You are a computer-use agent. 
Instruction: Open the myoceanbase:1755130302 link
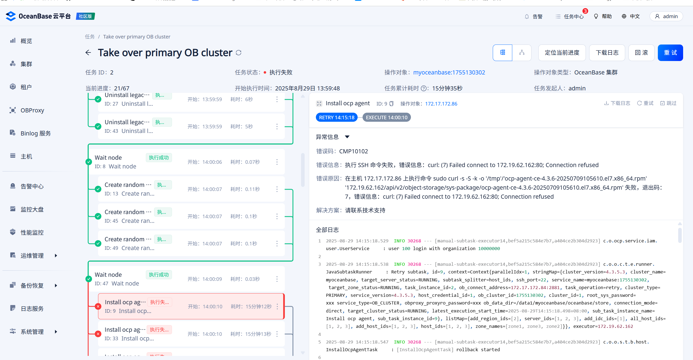pyautogui.click(x=449, y=72)
